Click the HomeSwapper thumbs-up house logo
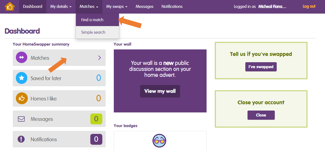The width and height of the screenshot is (325, 151). click(x=10, y=7)
